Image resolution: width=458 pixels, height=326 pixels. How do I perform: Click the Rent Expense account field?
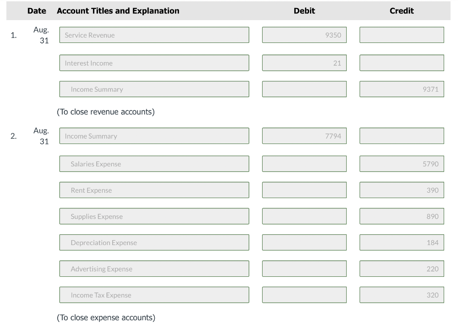point(154,191)
